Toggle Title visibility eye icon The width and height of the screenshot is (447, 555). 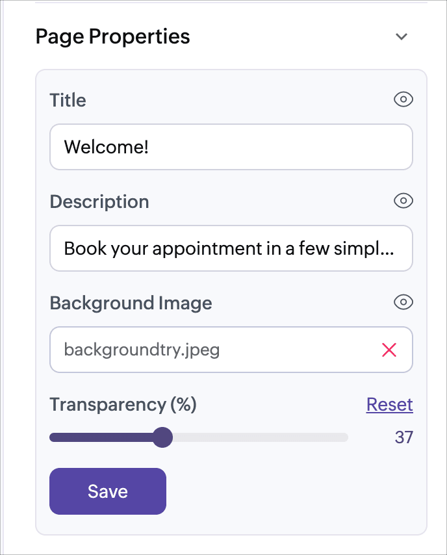tap(403, 99)
